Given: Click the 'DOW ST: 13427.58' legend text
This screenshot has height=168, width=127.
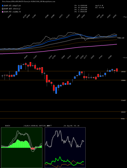Looking at the screenshot, I should click(x=12, y=6).
